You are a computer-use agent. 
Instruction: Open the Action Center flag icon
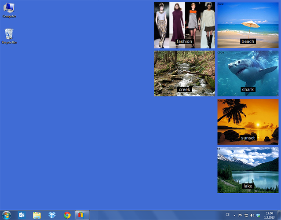coord(241,215)
